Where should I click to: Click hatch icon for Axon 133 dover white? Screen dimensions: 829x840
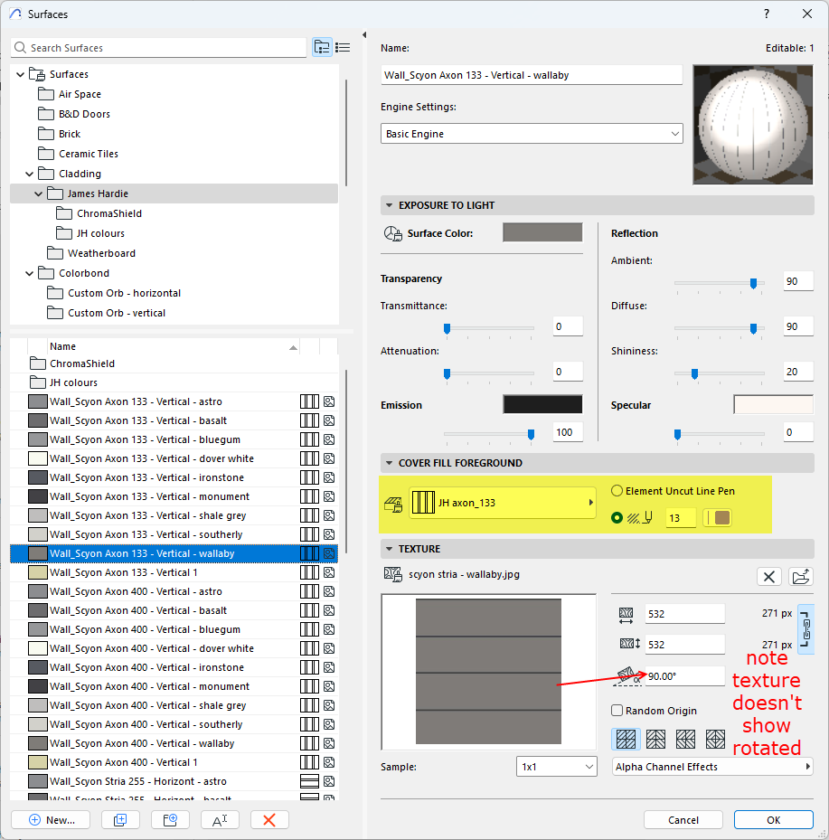click(x=309, y=458)
